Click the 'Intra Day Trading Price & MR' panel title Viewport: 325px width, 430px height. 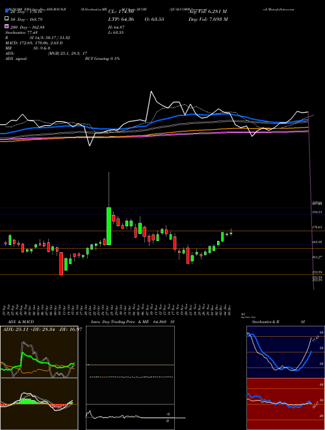(120, 322)
